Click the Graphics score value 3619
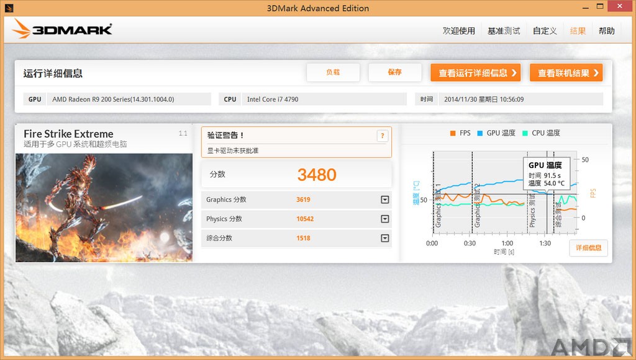Image resolution: width=636 pixels, height=360 pixels. click(x=303, y=200)
